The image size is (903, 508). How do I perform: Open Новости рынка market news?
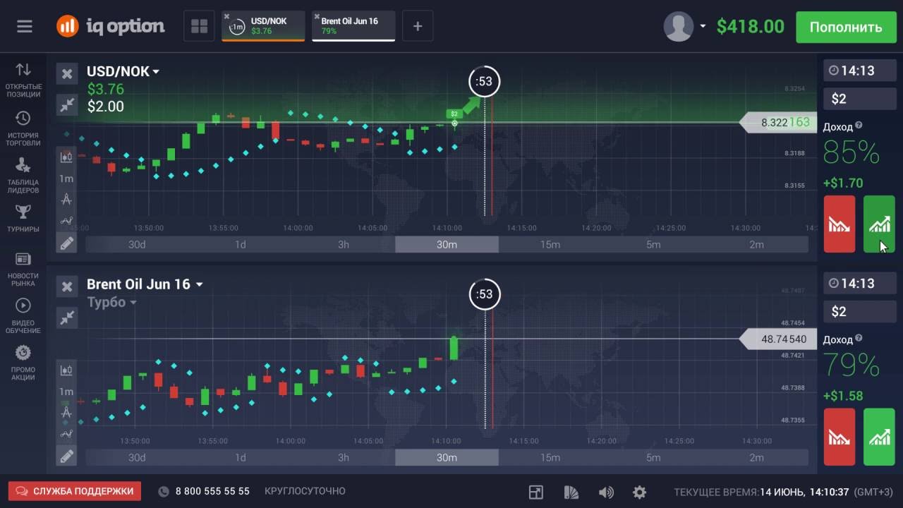(x=23, y=270)
